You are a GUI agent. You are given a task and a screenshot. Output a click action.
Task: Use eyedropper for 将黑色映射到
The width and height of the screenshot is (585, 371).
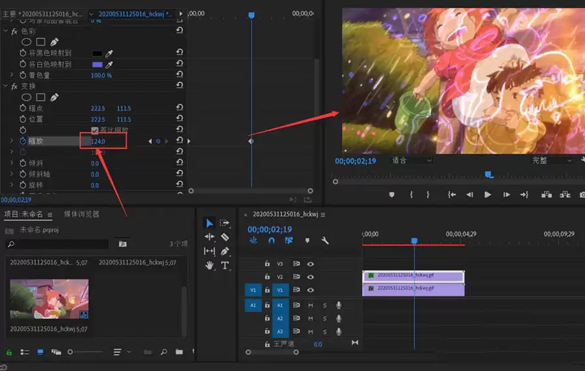coord(109,53)
